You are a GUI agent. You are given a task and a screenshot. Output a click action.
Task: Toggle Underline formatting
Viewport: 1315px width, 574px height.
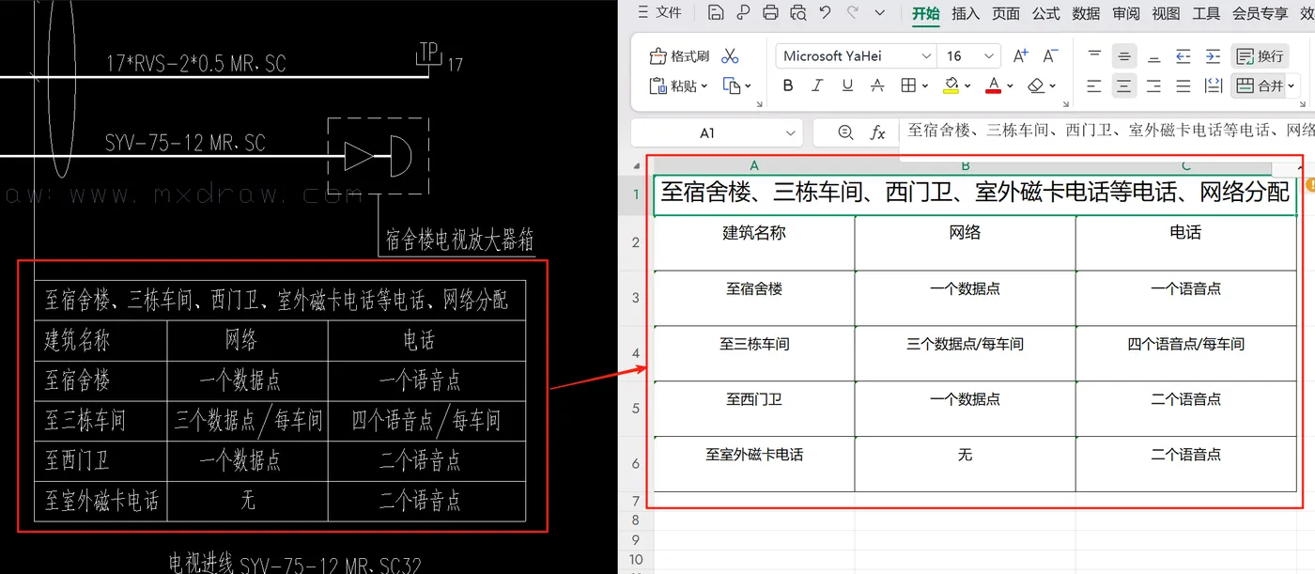tap(845, 85)
